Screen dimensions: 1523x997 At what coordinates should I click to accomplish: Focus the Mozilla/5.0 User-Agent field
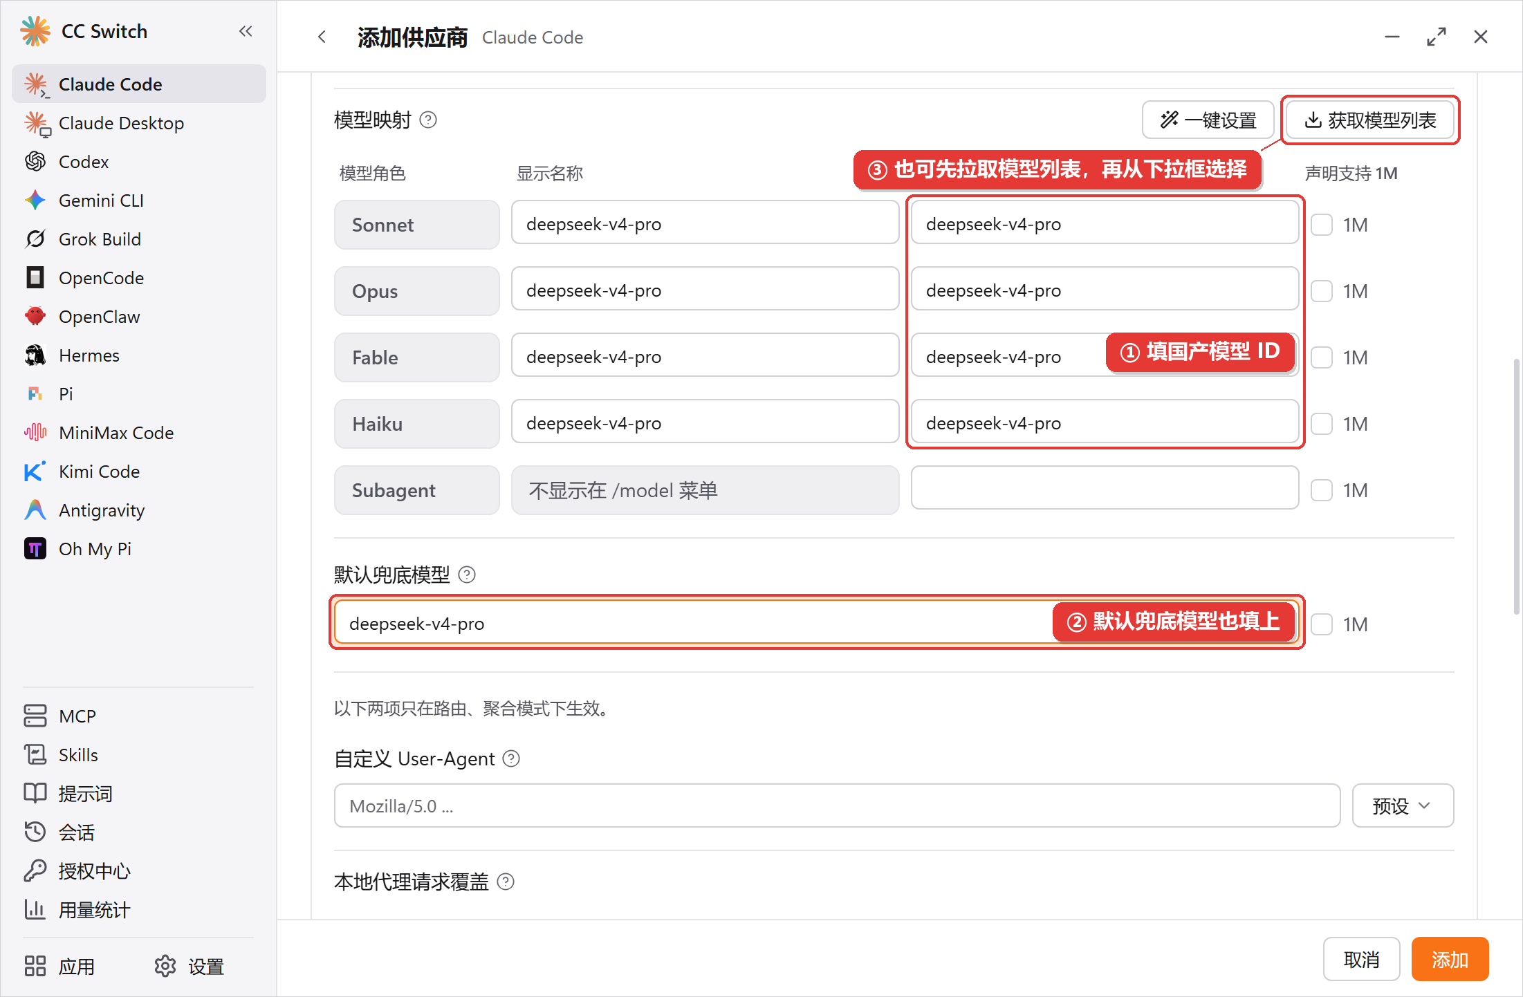coord(837,805)
